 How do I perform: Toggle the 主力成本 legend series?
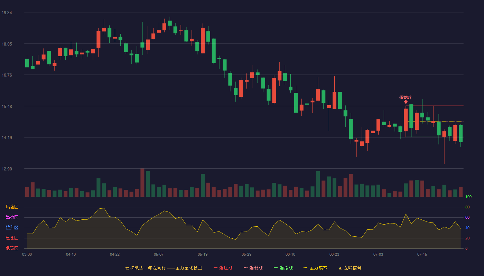click(x=315, y=268)
